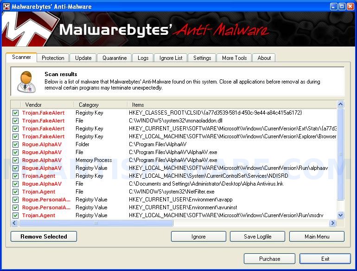Image resolution: width=357 pixels, height=271 pixels.
Task: Sort list by Items column header
Action: pos(232,104)
